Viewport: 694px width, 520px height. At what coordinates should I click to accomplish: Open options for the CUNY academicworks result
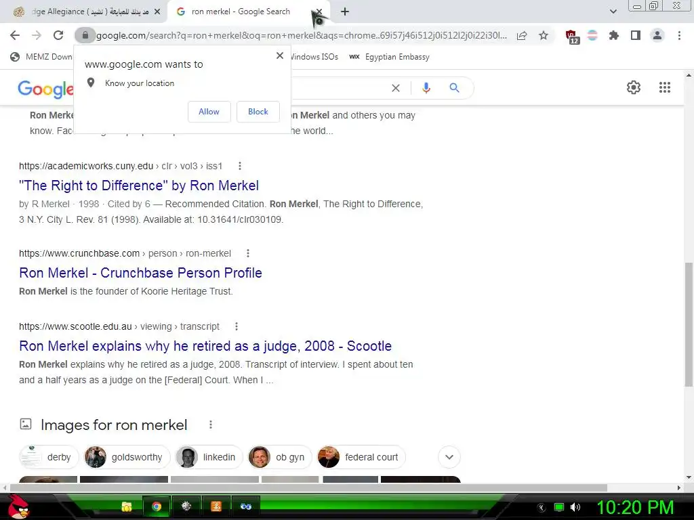[240, 166]
